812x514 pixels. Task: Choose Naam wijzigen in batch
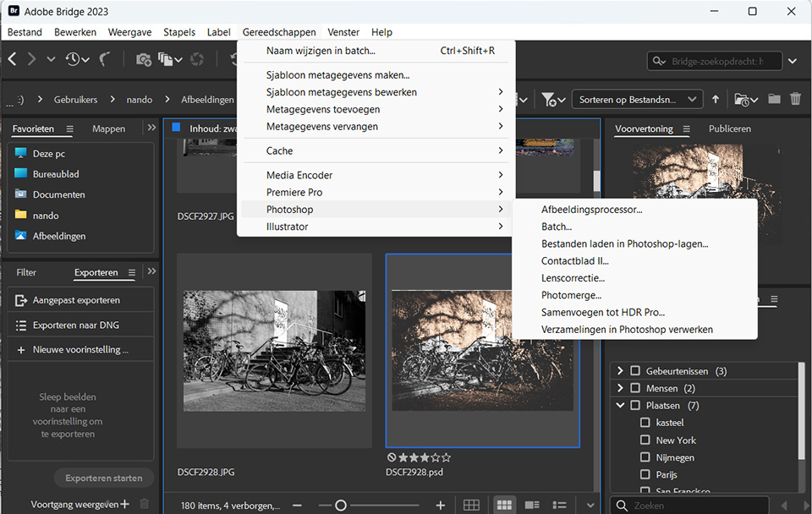(x=376, y=51)
